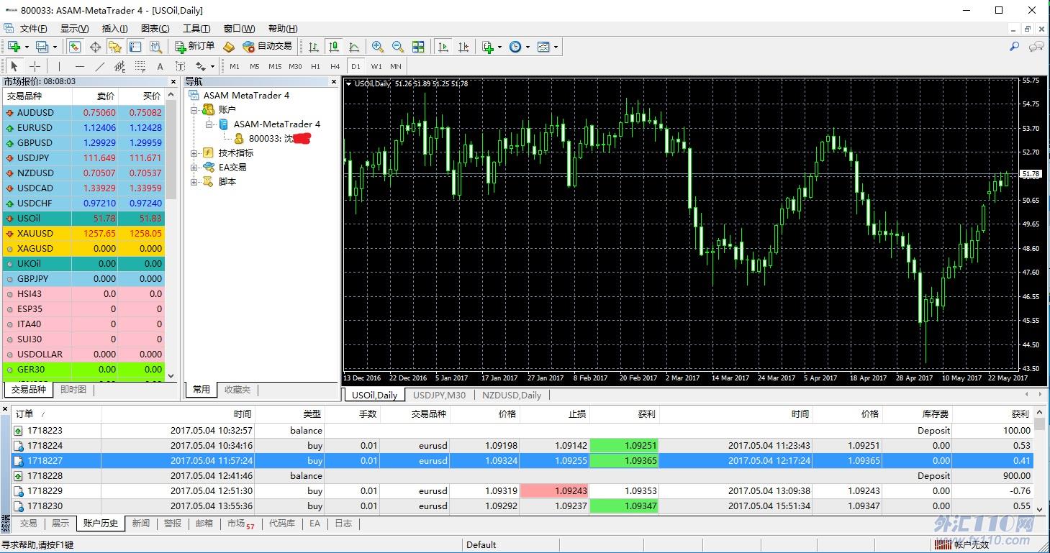Collapse the 账户 tree node
The height and width of the screenshot is (553, 1050).
coord(194,109)
